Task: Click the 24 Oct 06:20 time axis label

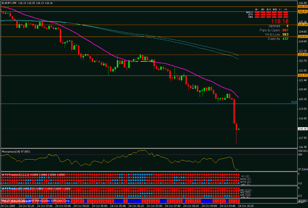Action: tap(137, 206)
